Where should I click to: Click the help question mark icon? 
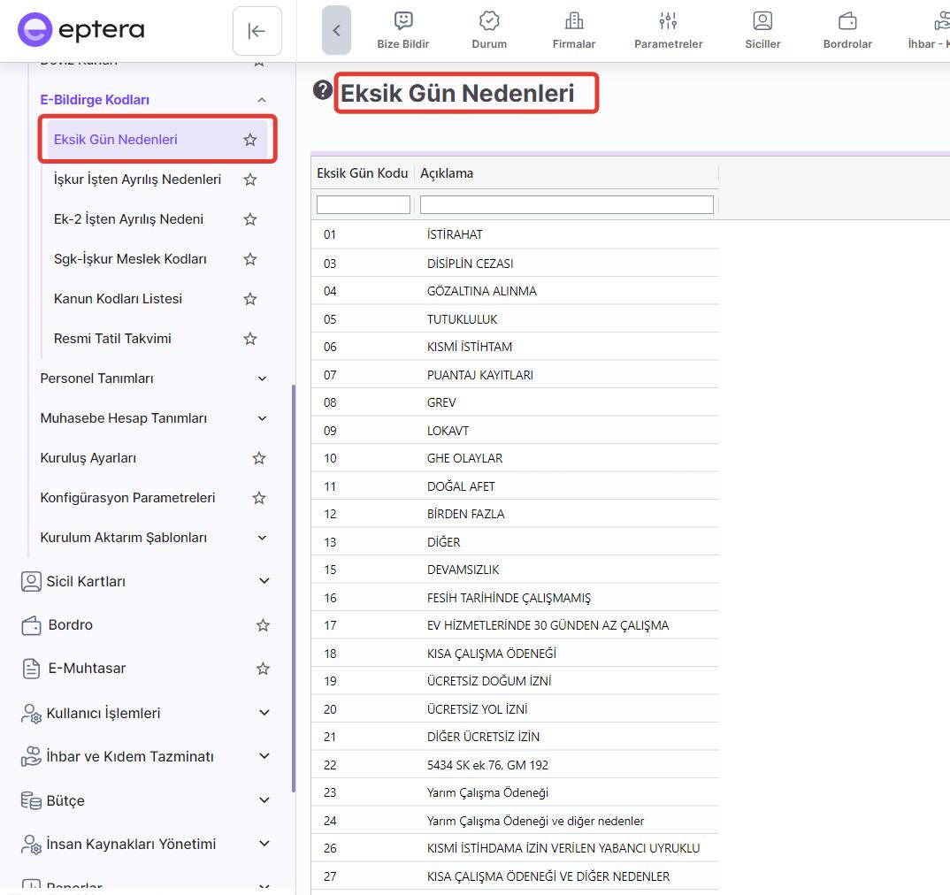[323, 90]
